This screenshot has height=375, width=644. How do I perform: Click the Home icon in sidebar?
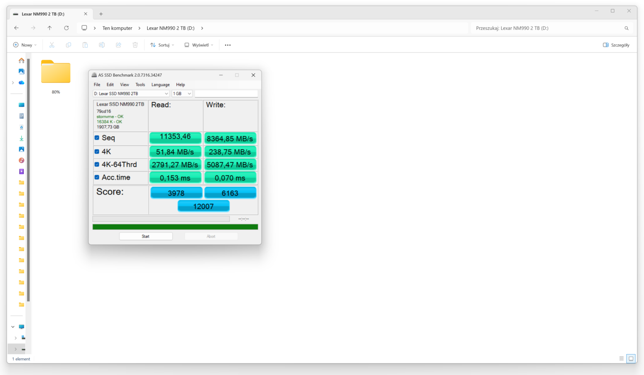pos(21,61)
